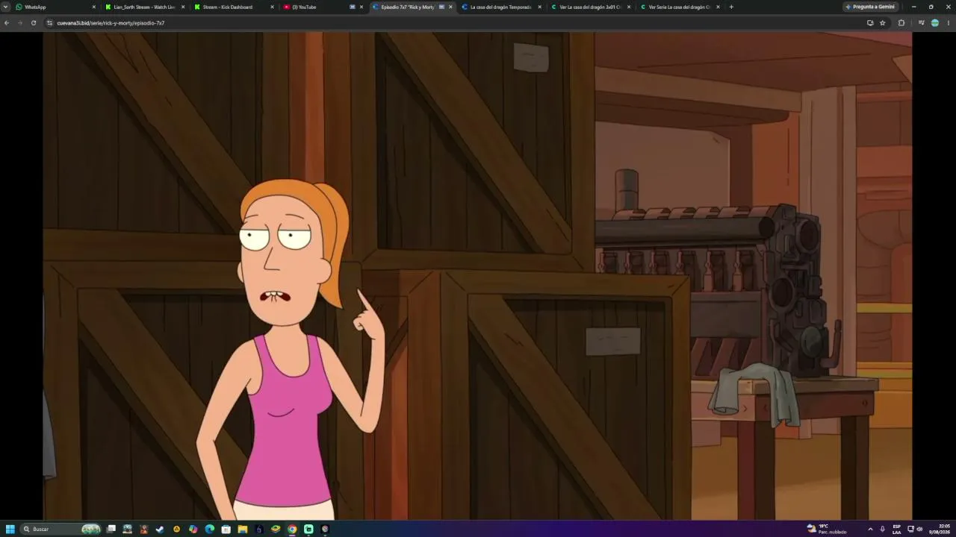Open Microsoft Store from the taskbar
This screenshot has width=956, height=537.
click(x=226, y=529)
